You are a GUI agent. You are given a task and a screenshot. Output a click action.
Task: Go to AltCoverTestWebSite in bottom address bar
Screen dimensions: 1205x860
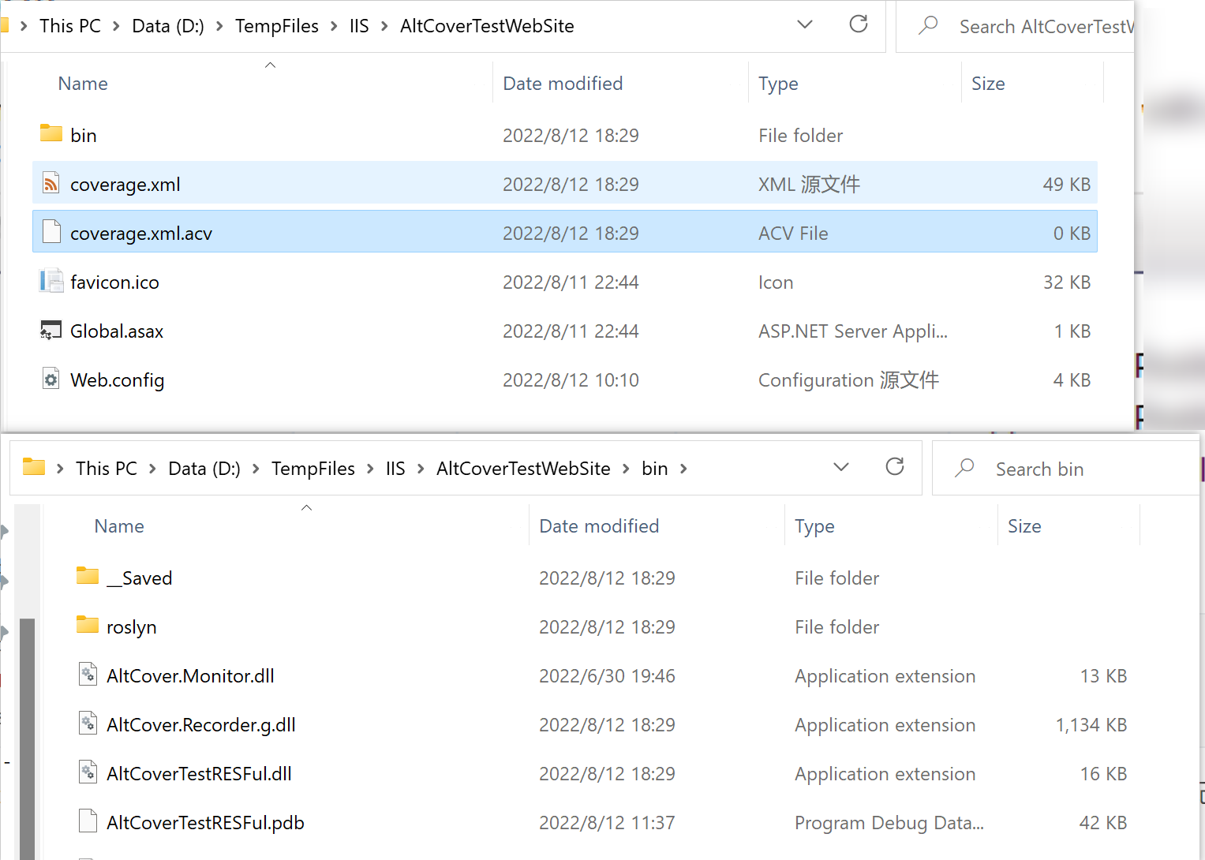tap(523, 469)
